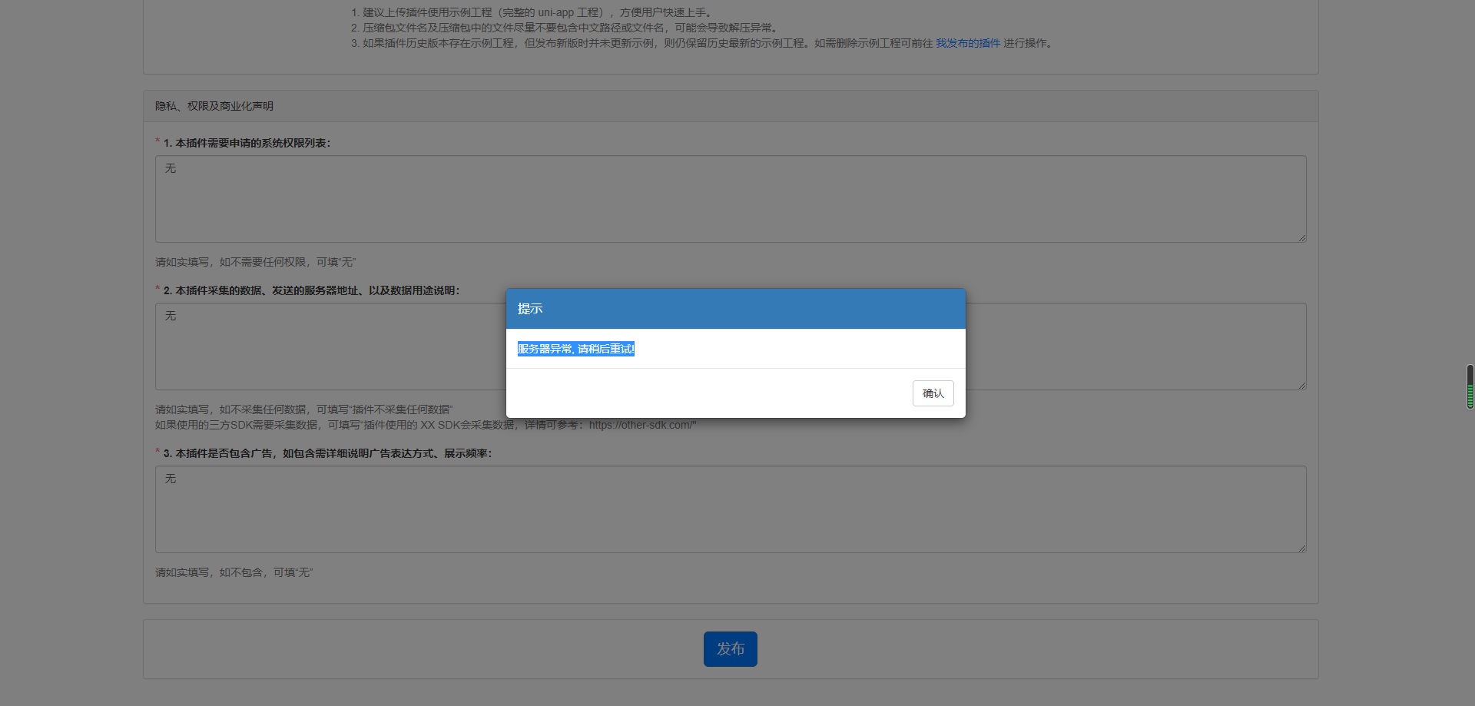Click the hint 如不需要任何权限，可填'无'

click(x=255, y=262)
